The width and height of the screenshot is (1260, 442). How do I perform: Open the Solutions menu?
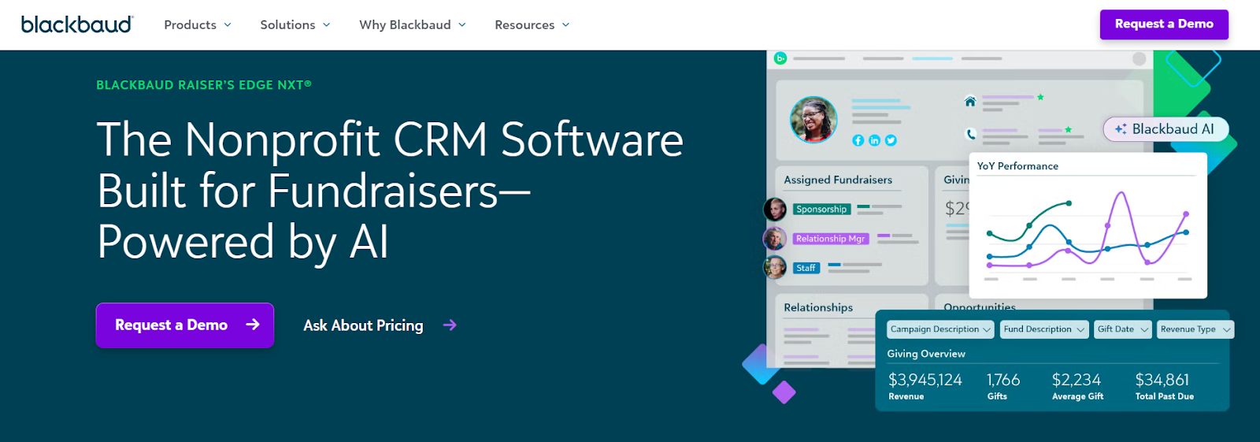click(295, 25)
